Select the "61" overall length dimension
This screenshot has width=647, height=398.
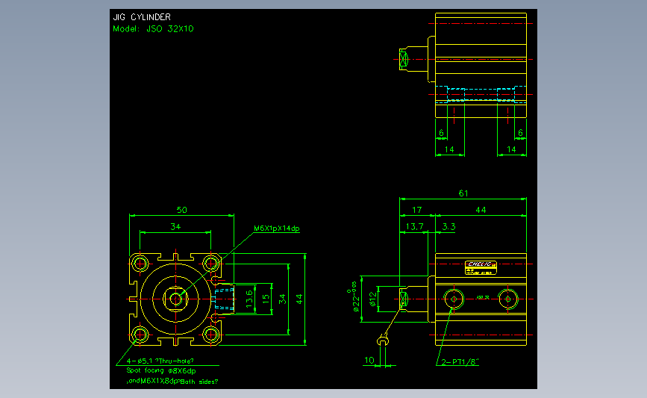463,193
